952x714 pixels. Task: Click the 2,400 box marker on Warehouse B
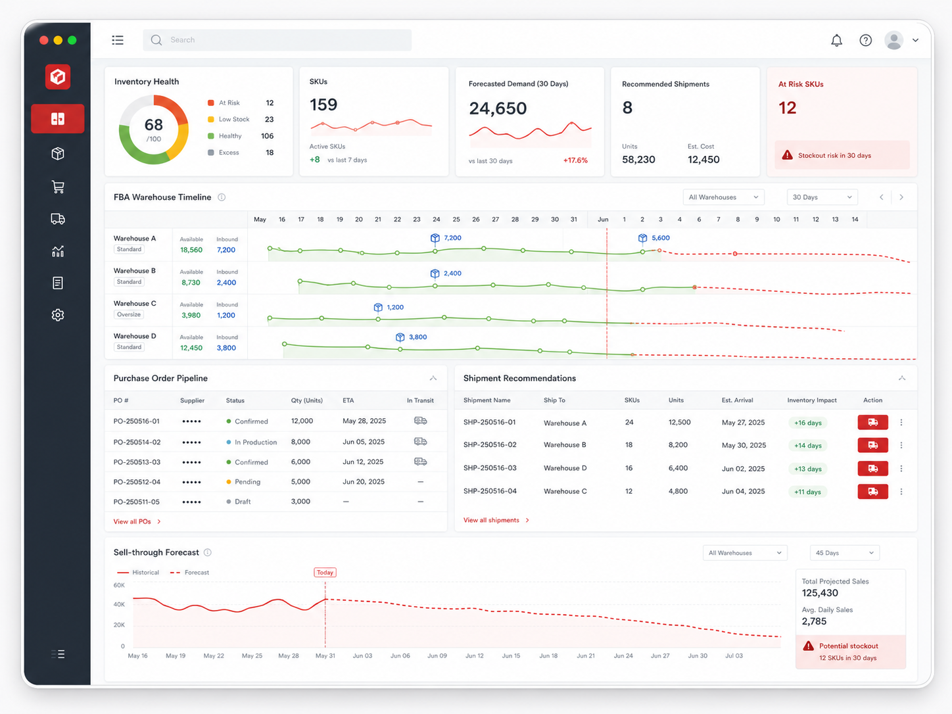click(435, 274)
